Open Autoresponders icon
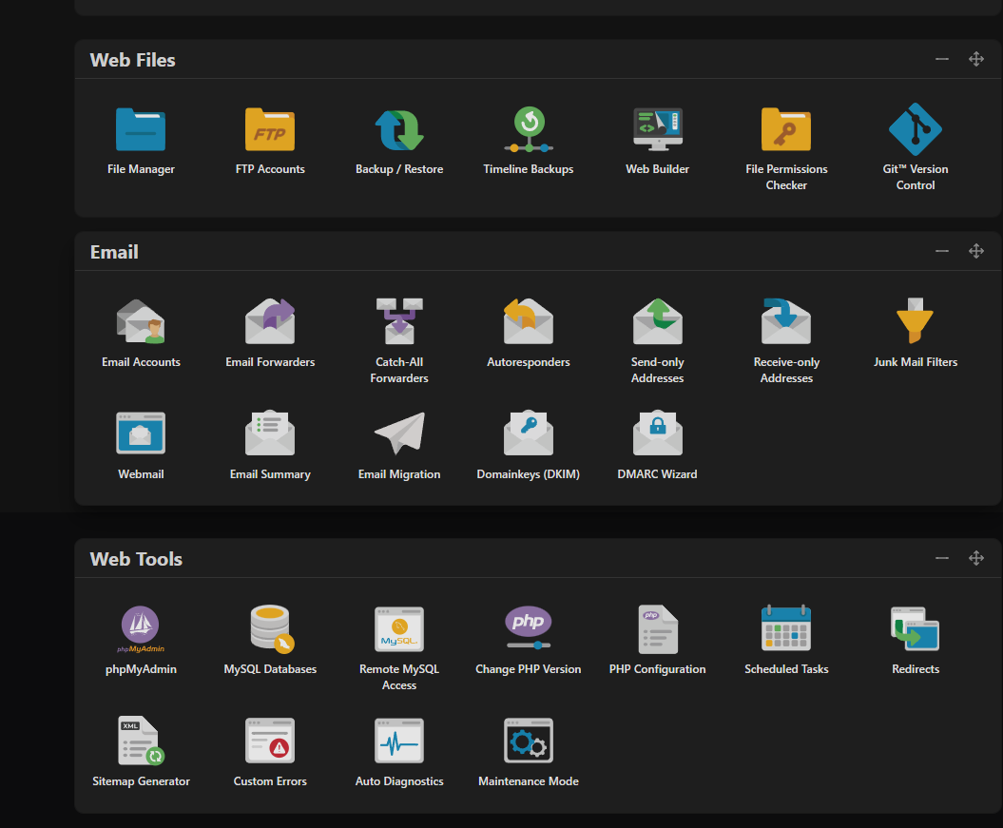The height and width of the screenshot is (828, 1003). (x=529, y=321)
